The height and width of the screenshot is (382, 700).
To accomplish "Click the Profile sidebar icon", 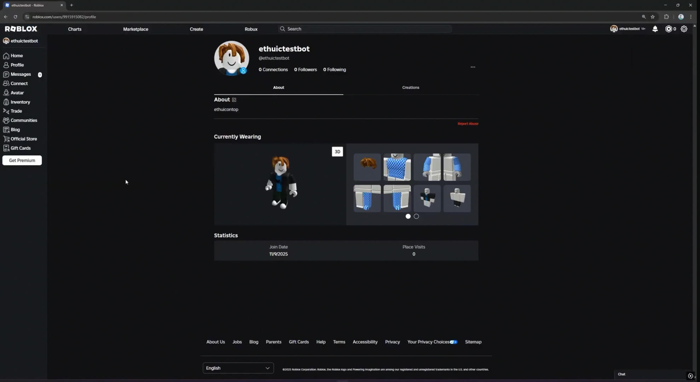I will 6,65.
